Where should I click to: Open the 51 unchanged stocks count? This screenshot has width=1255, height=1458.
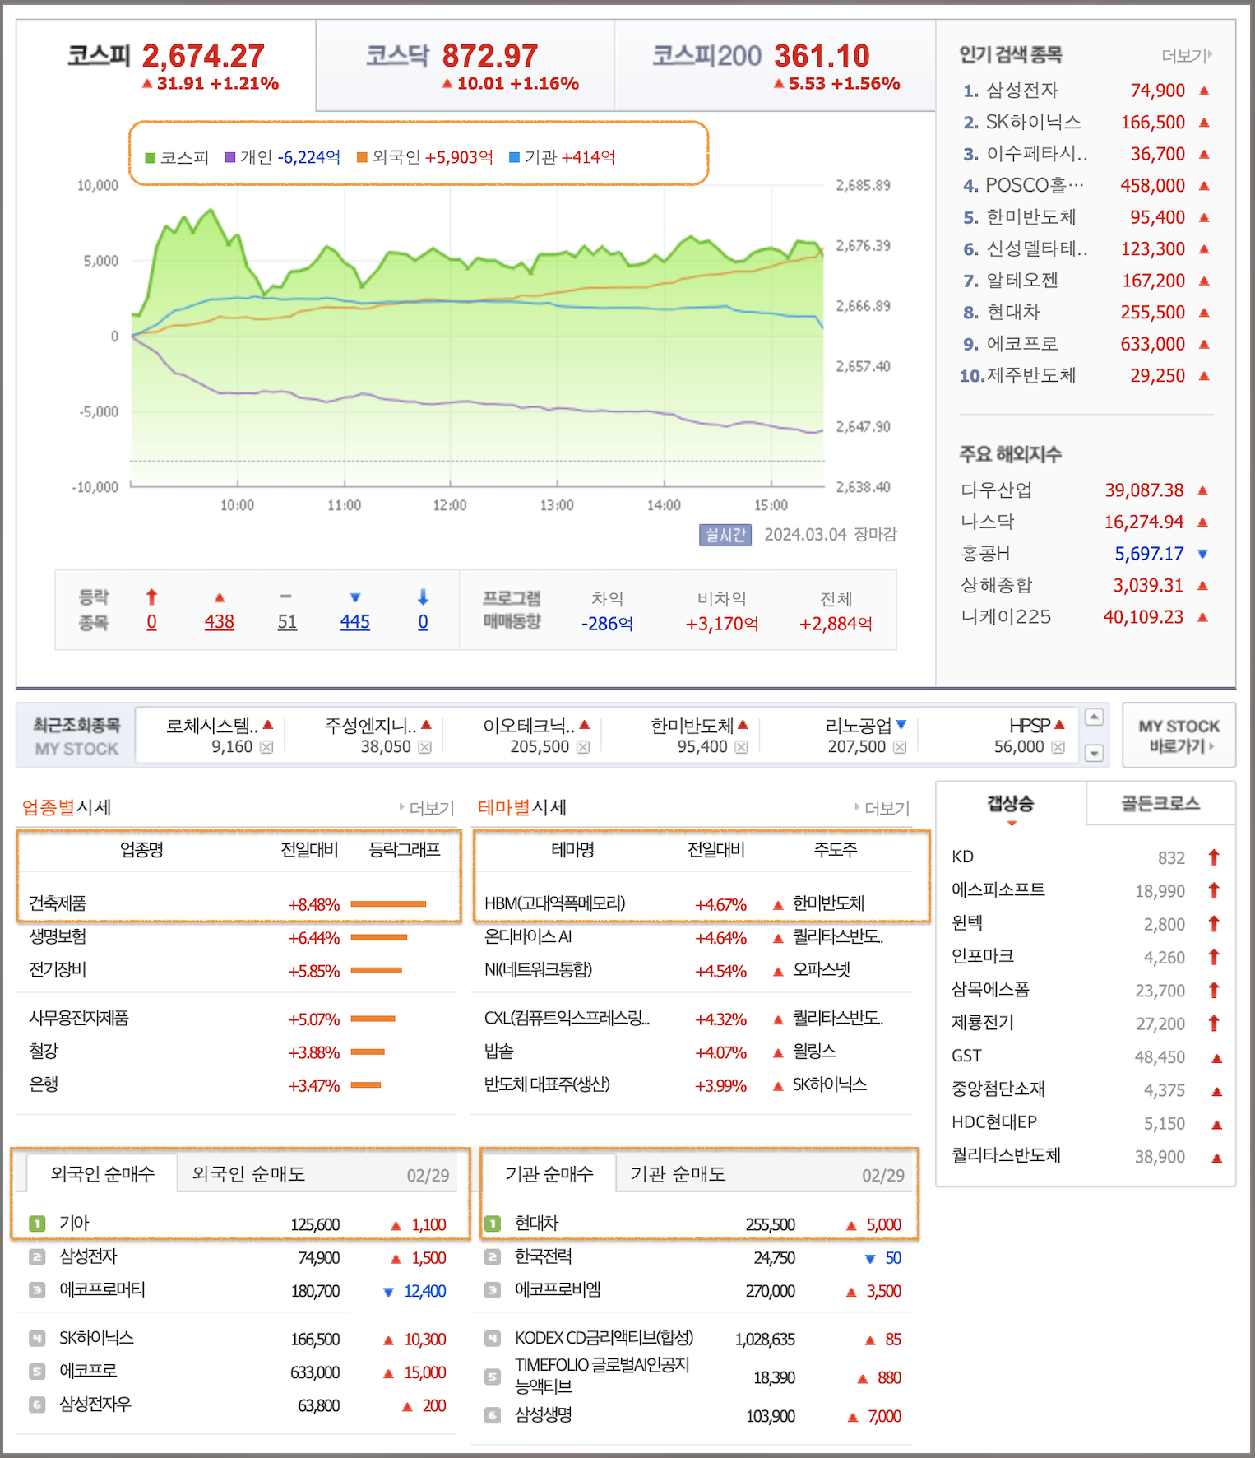pos(287,622)
